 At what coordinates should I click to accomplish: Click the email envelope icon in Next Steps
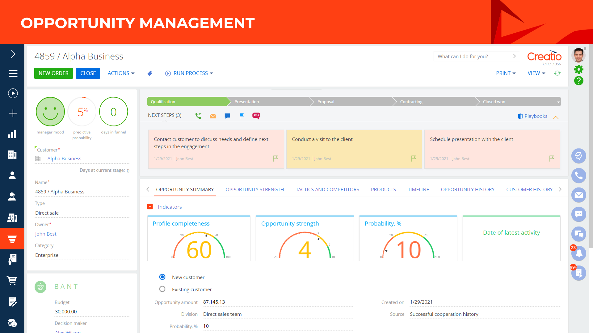point(213,116)
